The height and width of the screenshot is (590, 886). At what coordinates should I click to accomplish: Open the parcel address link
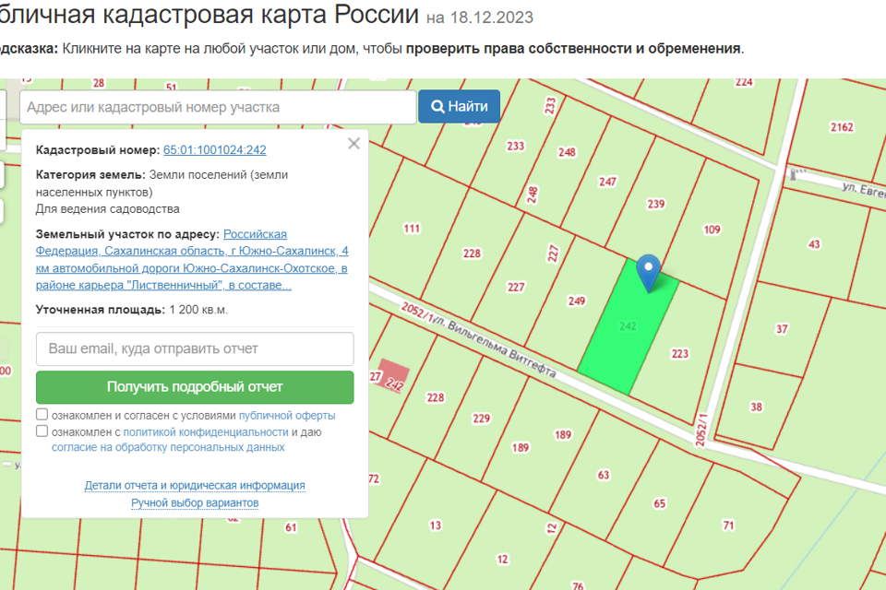192,260
